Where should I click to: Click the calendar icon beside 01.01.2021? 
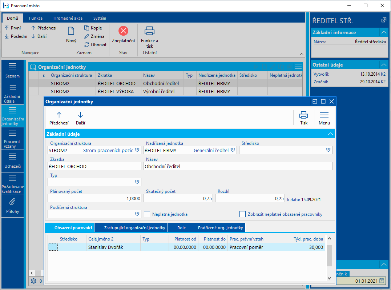point(382,281)
